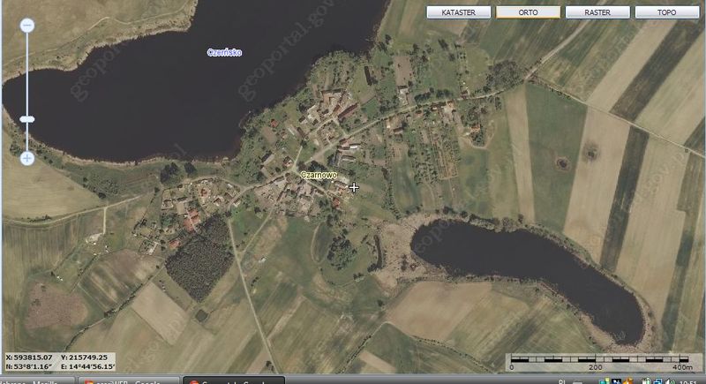The height and width of the screenshot is (384, 706).
Task: Click the blue lake name label
Action: click(x=224, y=53)
